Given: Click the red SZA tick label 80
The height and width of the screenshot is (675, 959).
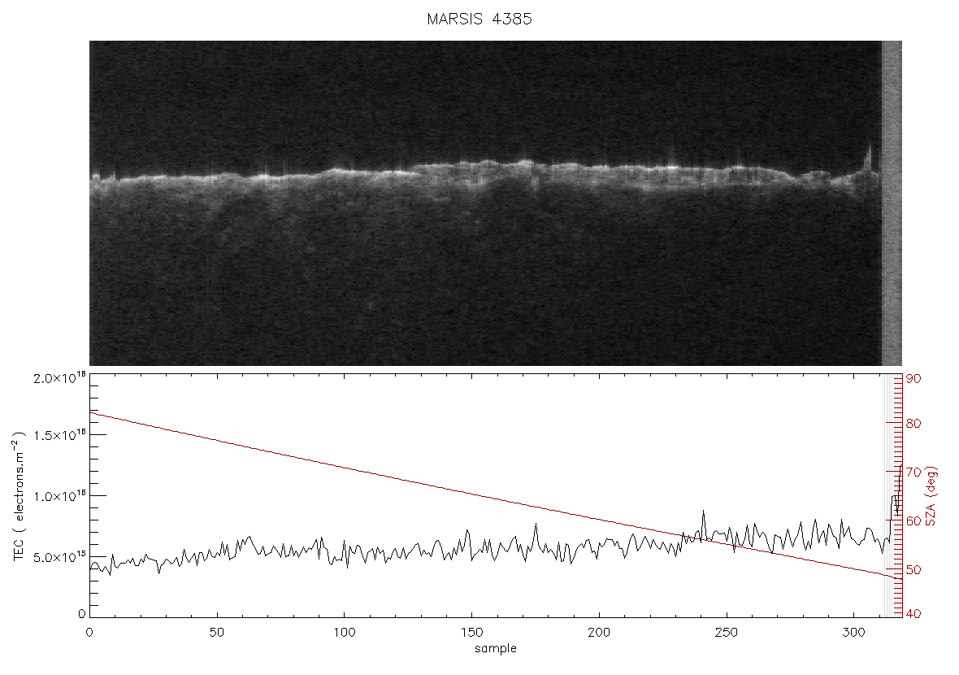Looking at the screenshot, I should coord(913,424).
